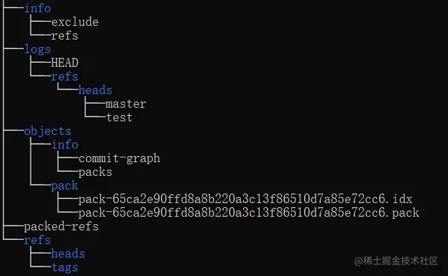The height and width of the screenshot is (276, 448).
Task: Select the master entry in the tree
Action: (x=125, y=104)
